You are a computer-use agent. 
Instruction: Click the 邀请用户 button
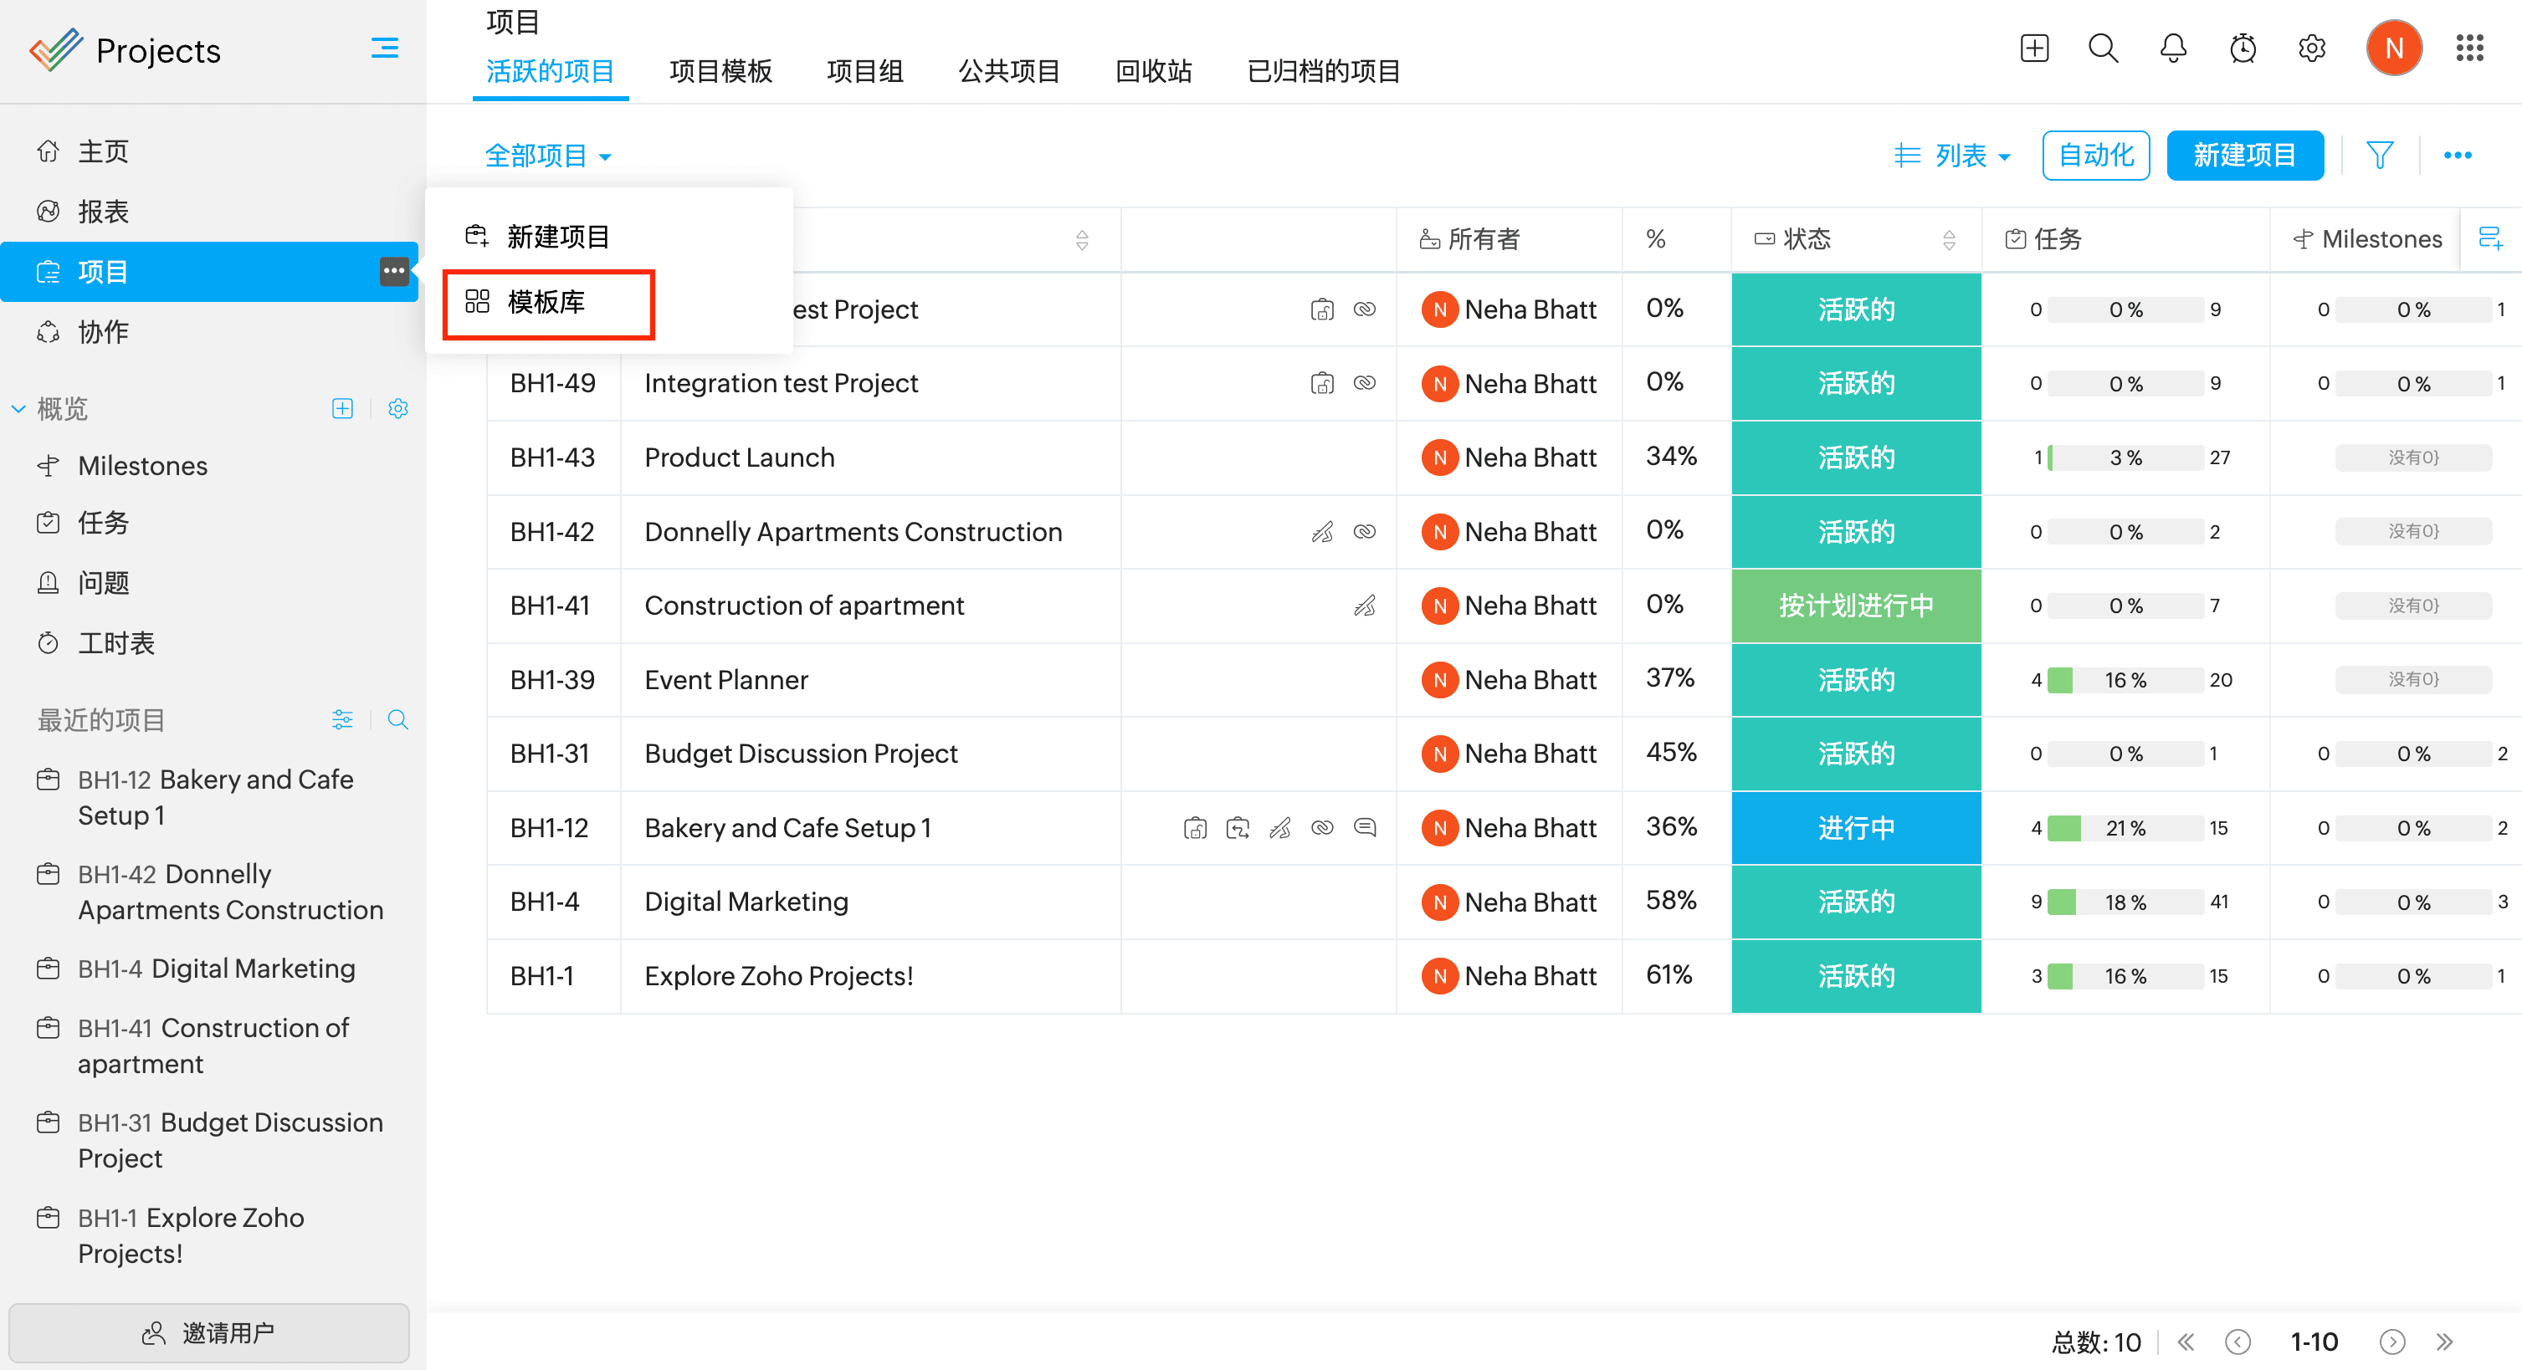[x=208, y=1333]
